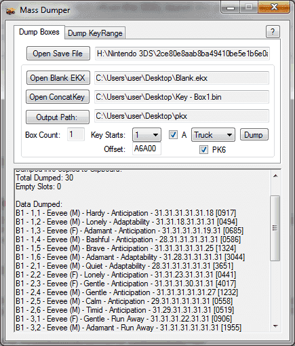Open the help question mark button

[x=273, y=32]
